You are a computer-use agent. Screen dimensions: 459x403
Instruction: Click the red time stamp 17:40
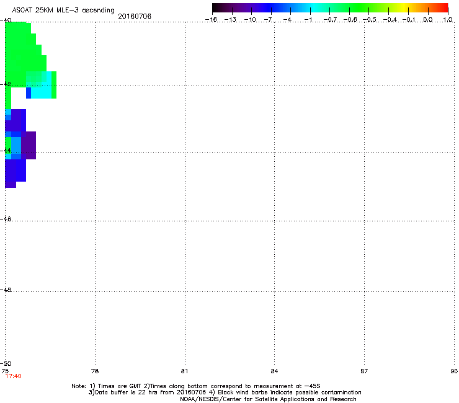tap(13, 376)
